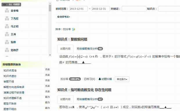Click avatar icon beside 金家喻
The width and height of the screenshot is (180, 111).
click(7, 10)
